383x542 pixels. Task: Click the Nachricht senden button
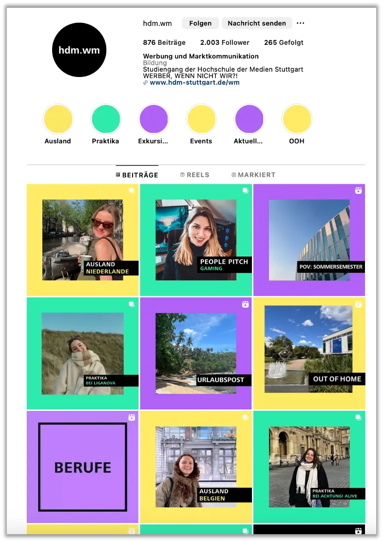click(x=257, y=23)
